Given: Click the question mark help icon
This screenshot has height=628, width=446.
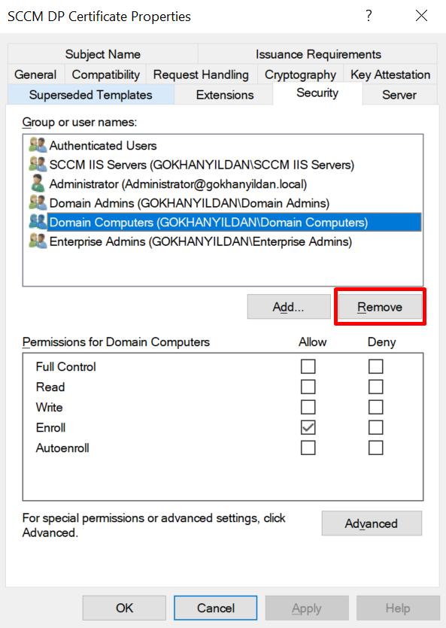Looking at the screenshot, I should point(369,16).
